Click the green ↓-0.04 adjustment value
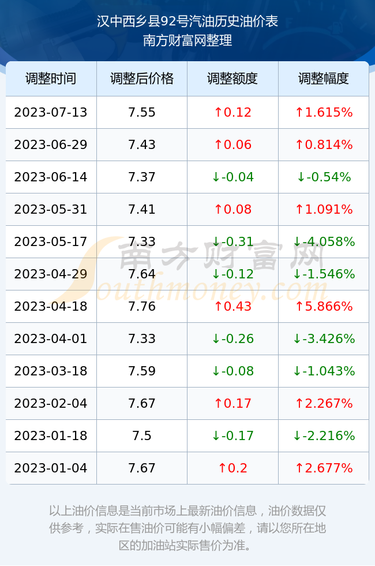 232,177
